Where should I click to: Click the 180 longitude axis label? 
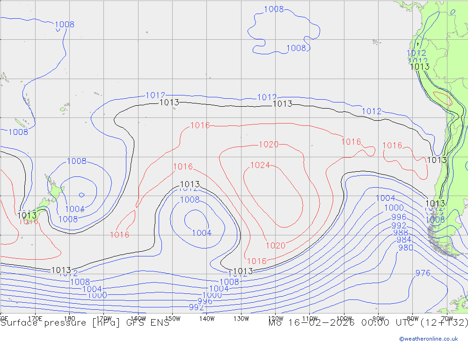pyautogui.click(x=69, y=319)
